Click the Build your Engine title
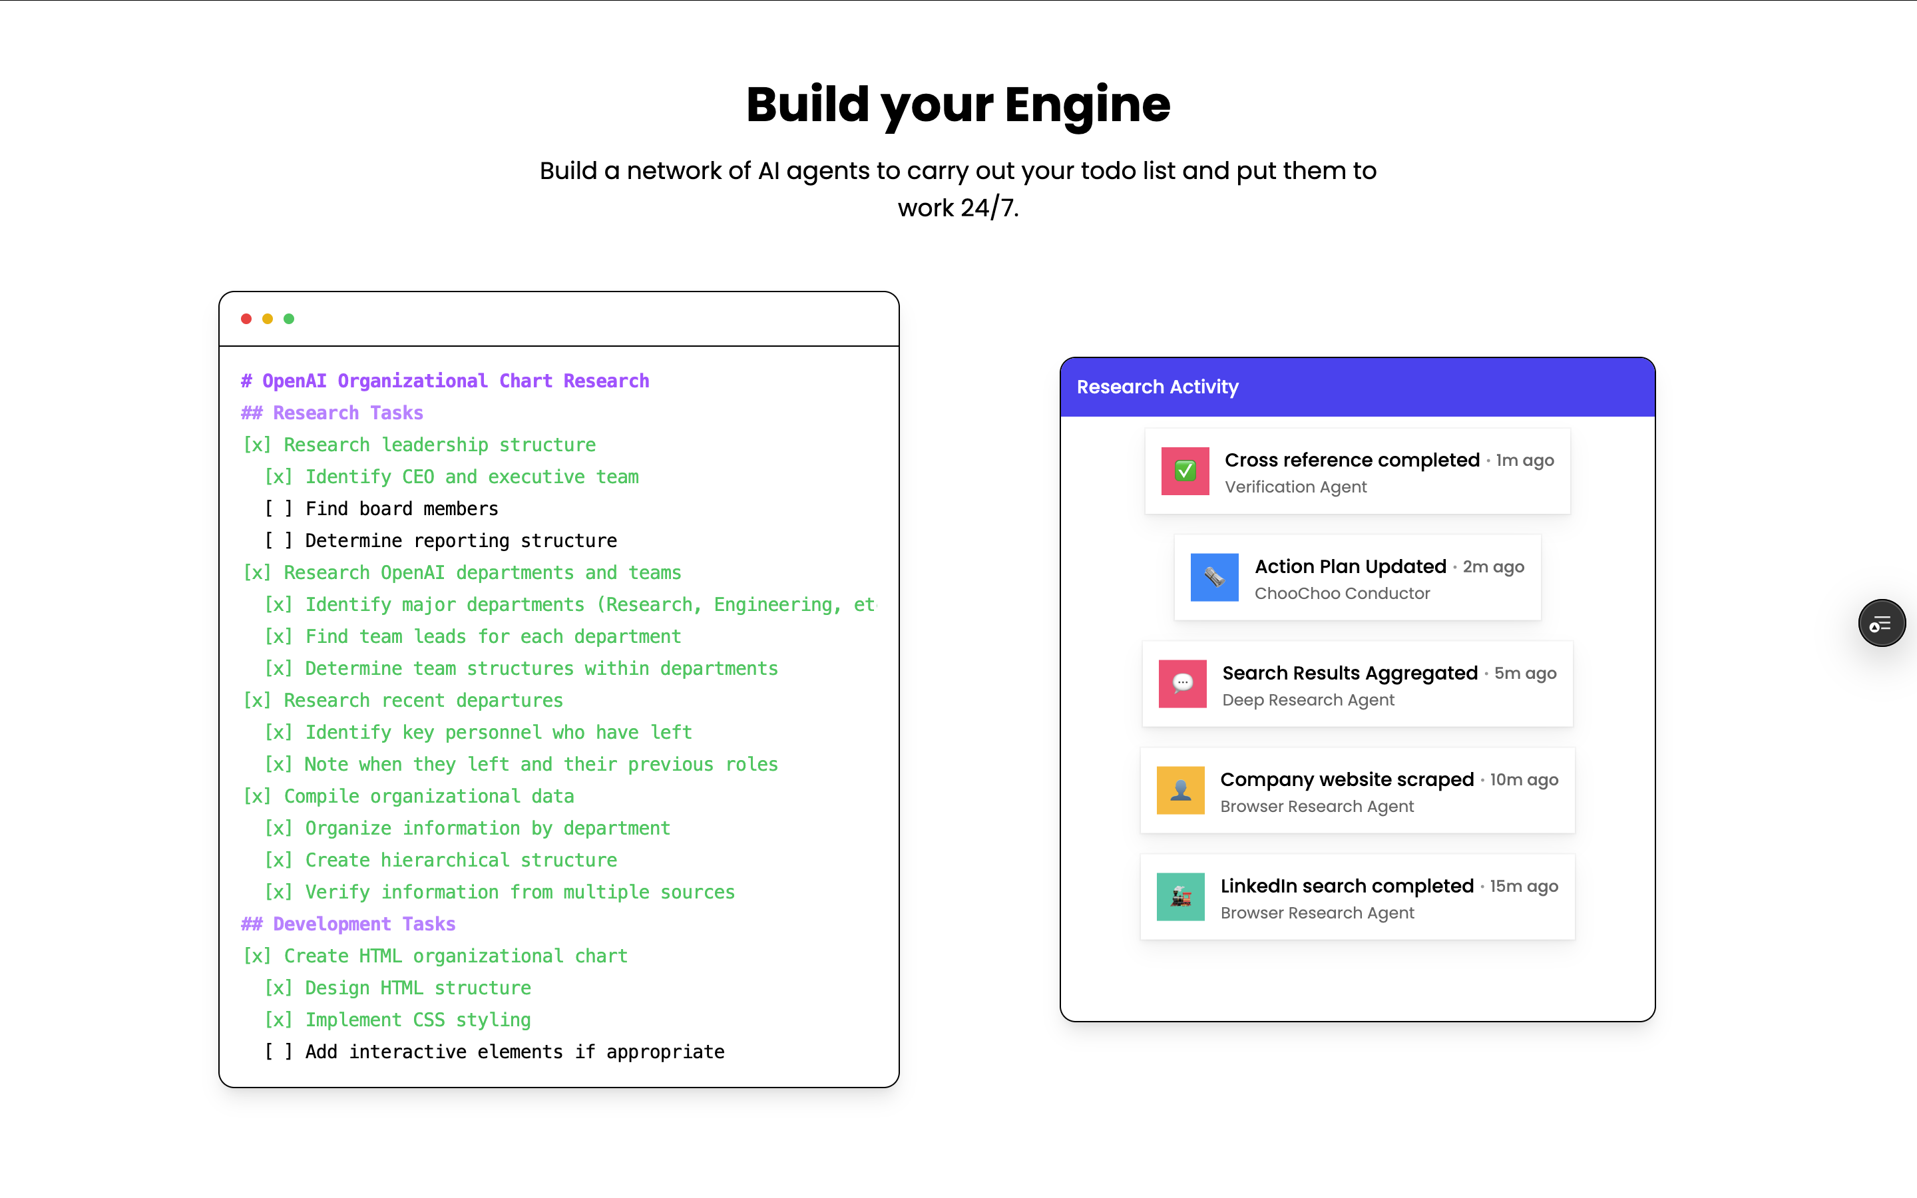 tap(958, 104)
